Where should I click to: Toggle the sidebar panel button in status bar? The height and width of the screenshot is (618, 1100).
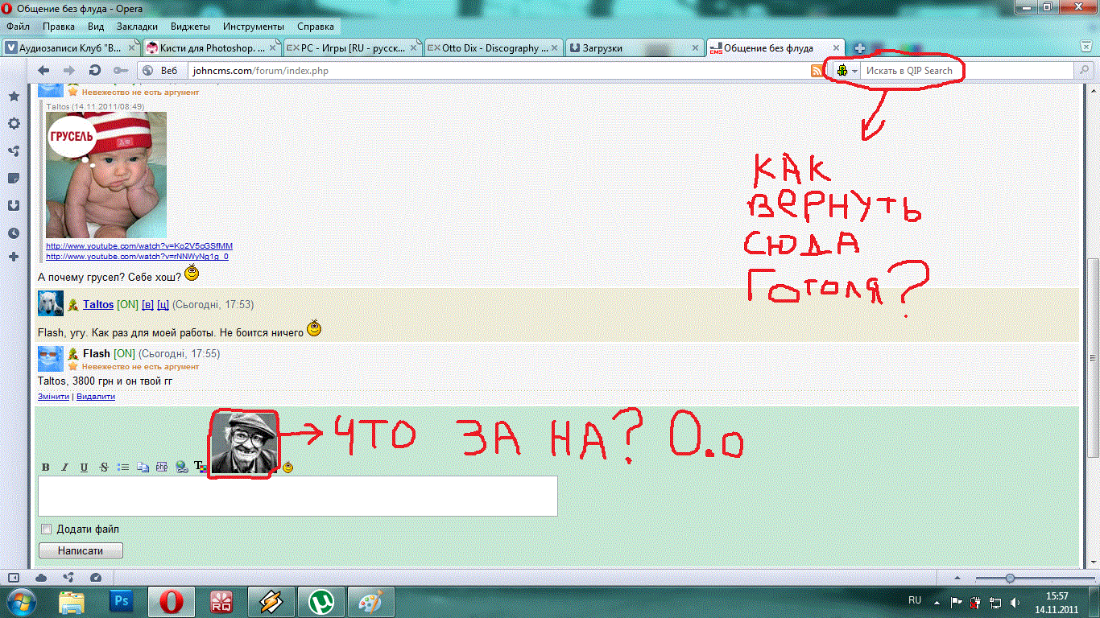[x=14, y=578]
